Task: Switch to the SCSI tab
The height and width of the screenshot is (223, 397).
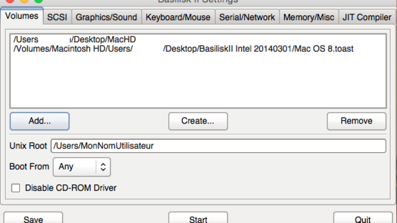Action: click(x=57, y=17)
